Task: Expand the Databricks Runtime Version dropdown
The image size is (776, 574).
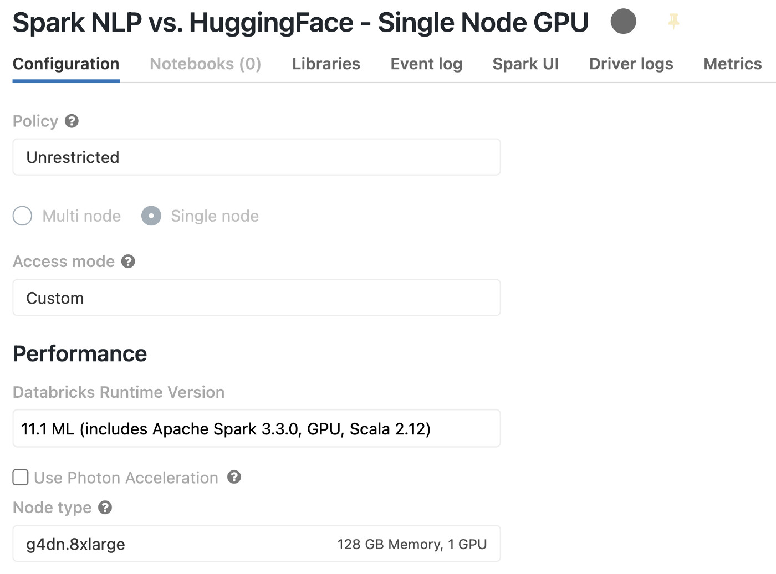Action: [x=256, y=429]
